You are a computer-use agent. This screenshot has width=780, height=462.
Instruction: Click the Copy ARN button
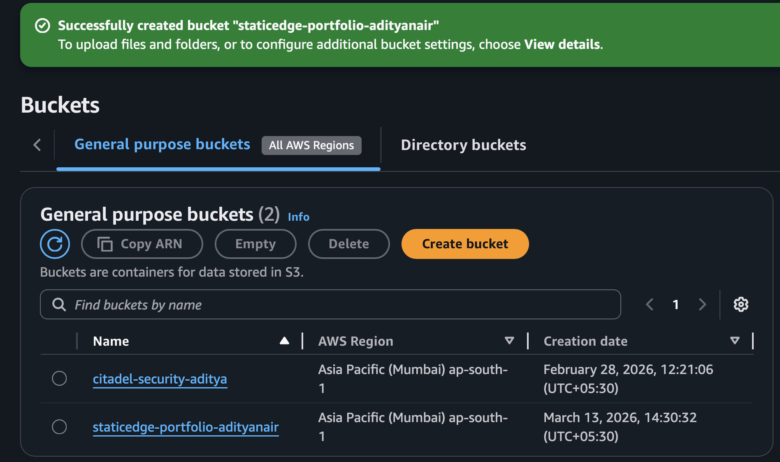[142, 244]
